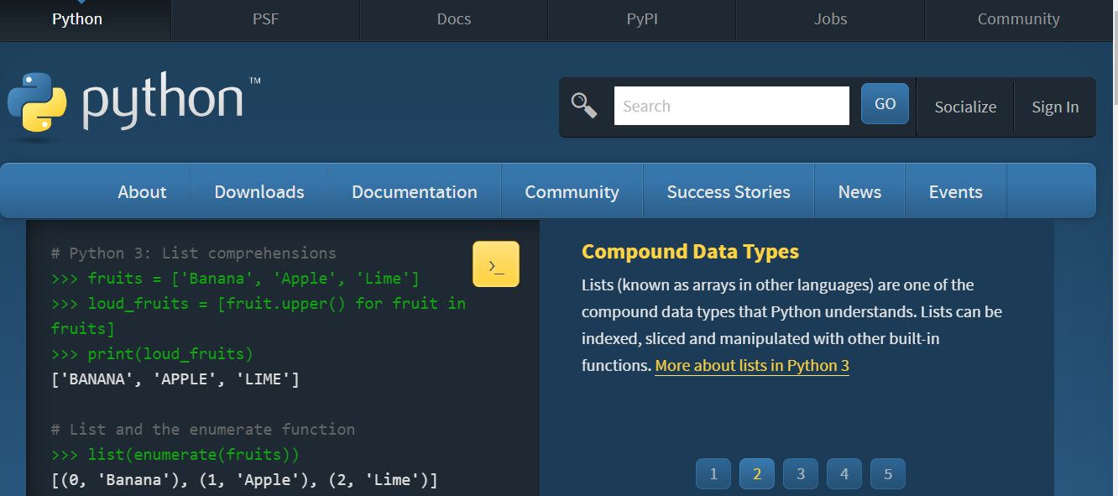
Task: Expand the Downloads navigation menu
Action: (x=259, y=191)
